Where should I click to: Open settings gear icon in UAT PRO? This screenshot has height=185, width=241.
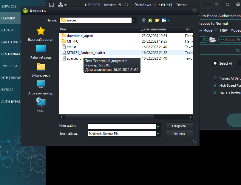pos(238,4)
